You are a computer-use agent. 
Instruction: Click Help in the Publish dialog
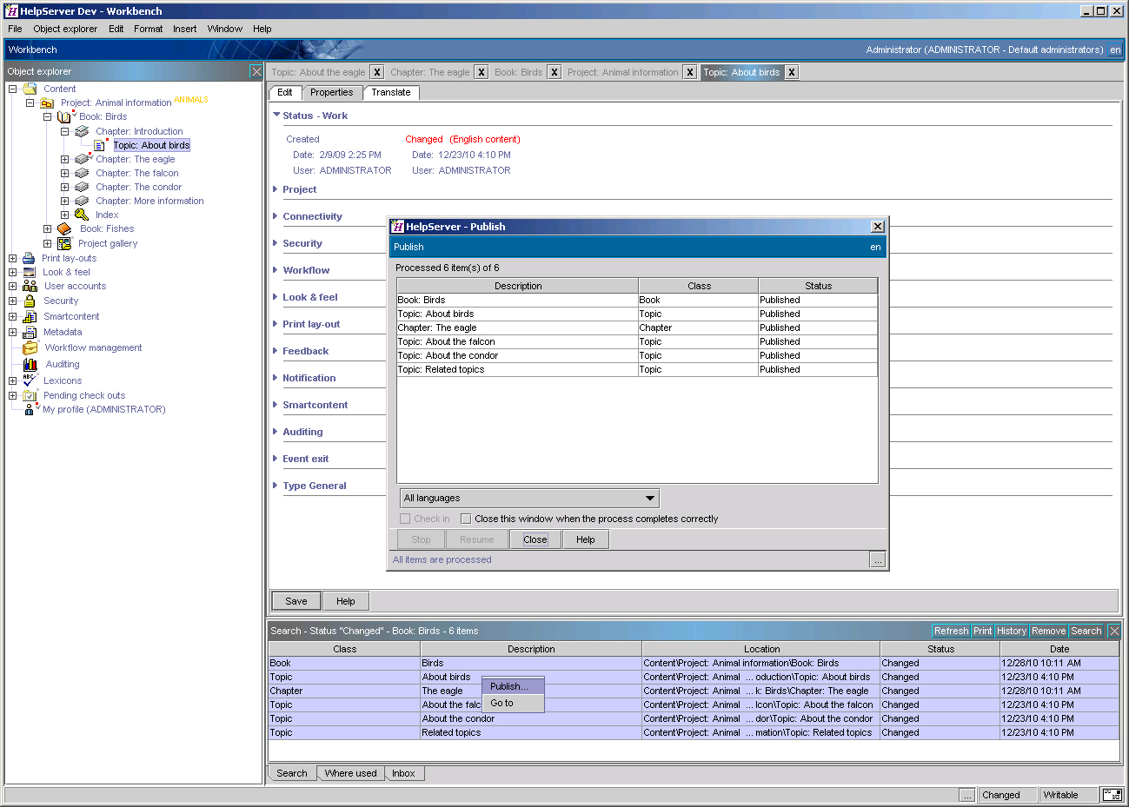coord(586,539)
